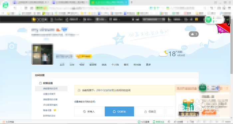Open 跨屏浏览 phone icon in status bar
The width and height of the screenshot is (233, 124).
154,122
